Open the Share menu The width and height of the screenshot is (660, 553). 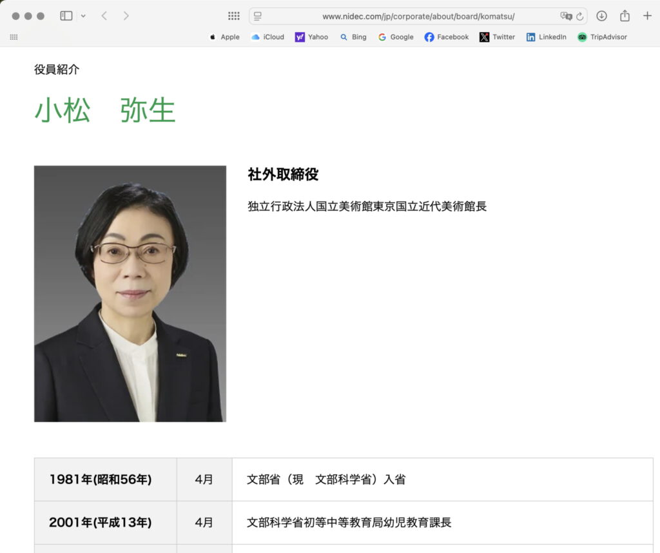click(625, 16)
